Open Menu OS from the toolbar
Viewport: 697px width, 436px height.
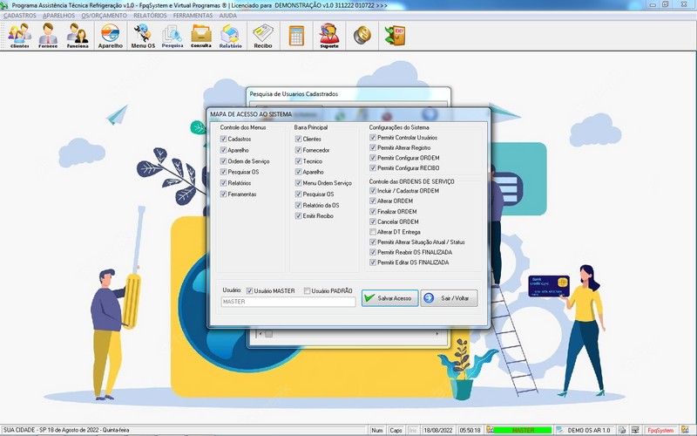pos(143,35)
